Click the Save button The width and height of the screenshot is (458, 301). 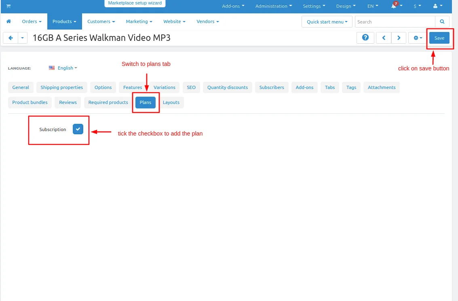coord(439,38)
